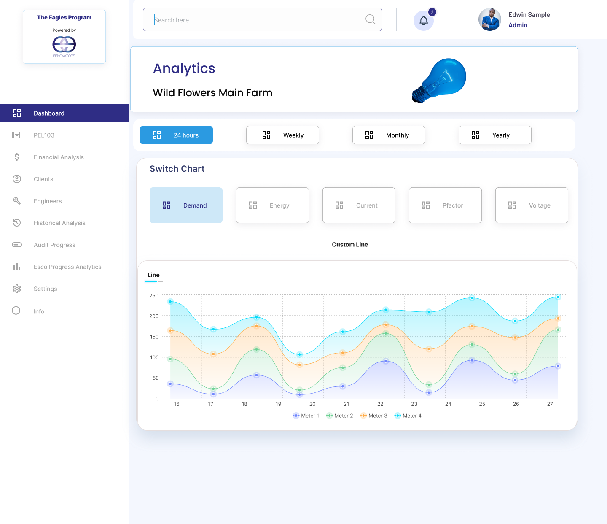
Task: Switch chart to Voltage
Action: [x=532, y=205]
